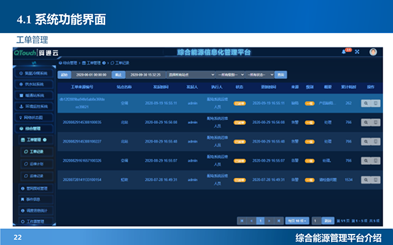Click cumulative time value 1534
Image resolution: width=393 pixels, height=245 pixels.
point(349,180)
